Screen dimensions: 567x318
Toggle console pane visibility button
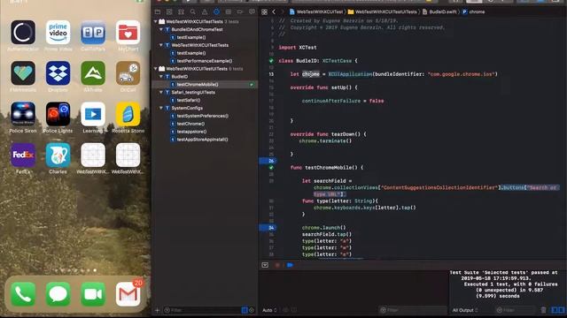click(x=561, y=310)
